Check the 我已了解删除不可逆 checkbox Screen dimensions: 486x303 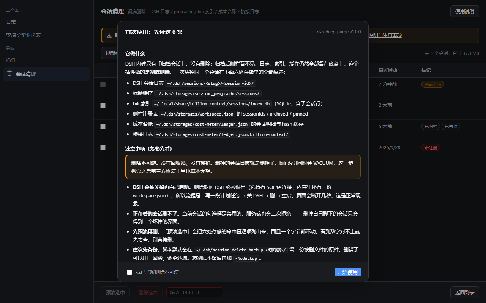coord(129,272)
